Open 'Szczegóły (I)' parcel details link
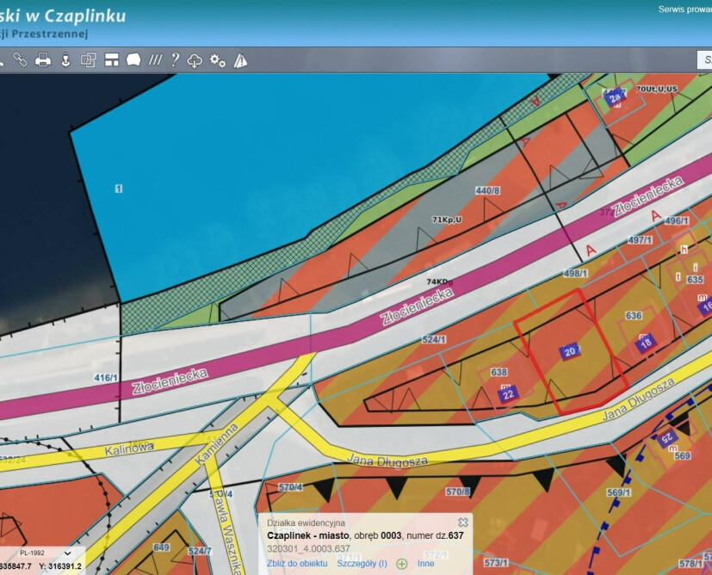Image resolution: width=712 pixels, height=575 pixels. pyautogui.click(x=362, y=564)
